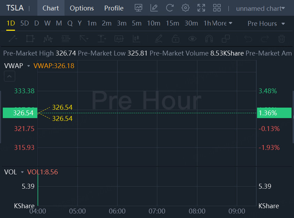The height and width of the screenshot is (218, 294).
Task: Select the trend line drawing tool
Action: click(x=13, y=38)
